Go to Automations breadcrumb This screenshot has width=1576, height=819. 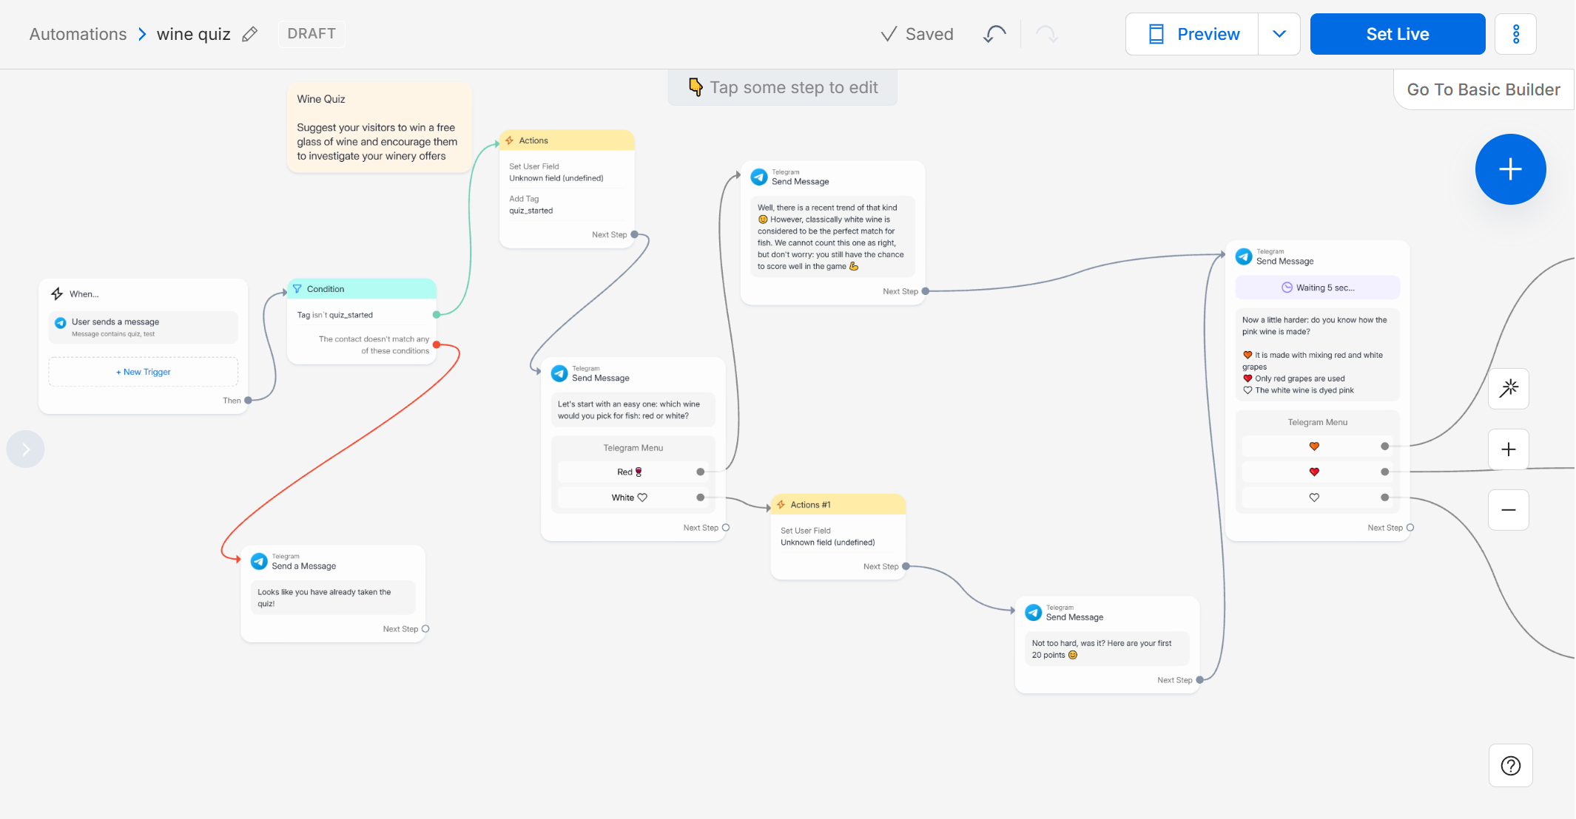(x=78, y=34)
